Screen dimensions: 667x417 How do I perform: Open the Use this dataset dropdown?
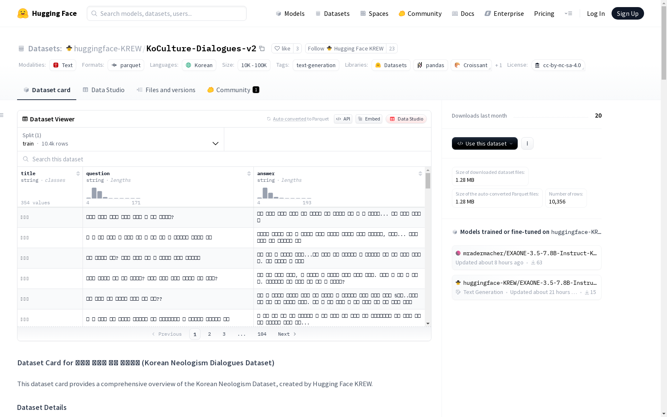pos(485,143)
